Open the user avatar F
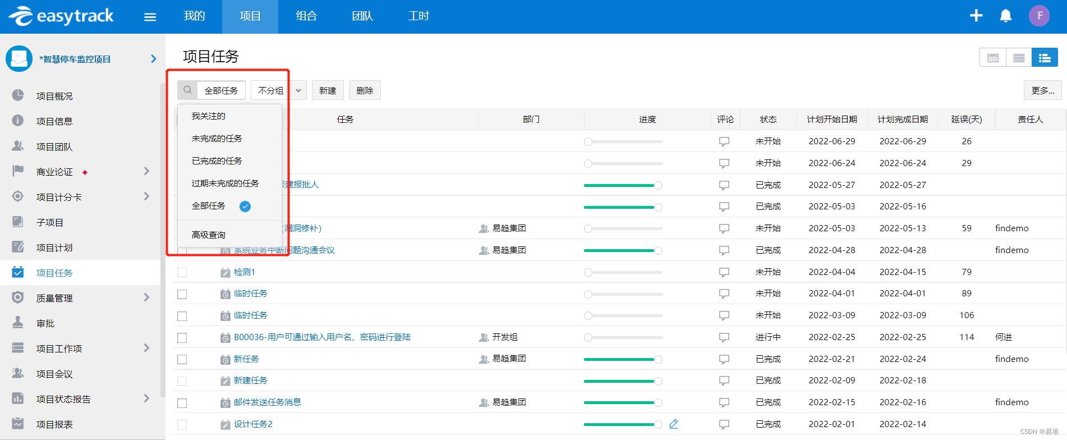 pyautogui.click(x=1039, y=16)
